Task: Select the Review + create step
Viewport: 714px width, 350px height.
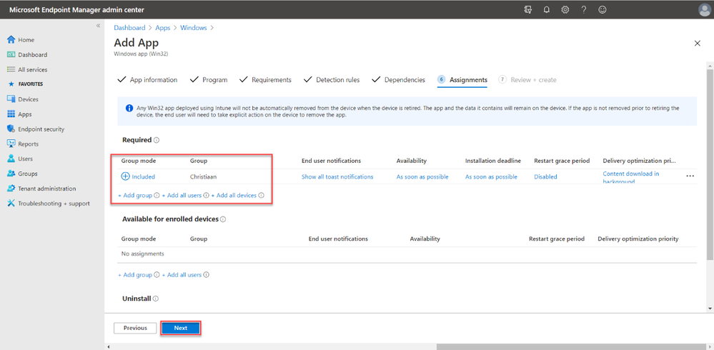Action: (527, 80)
